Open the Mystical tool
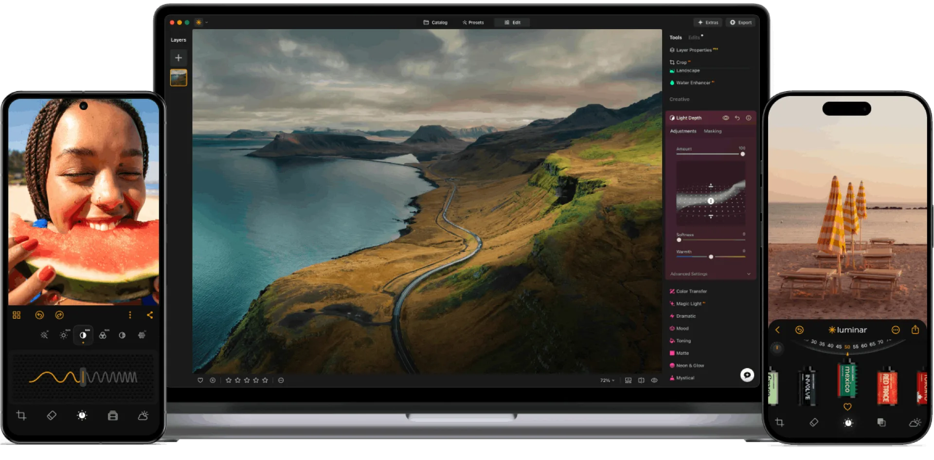The height and width of the screenshot is (460, 934). pos(682,378)
